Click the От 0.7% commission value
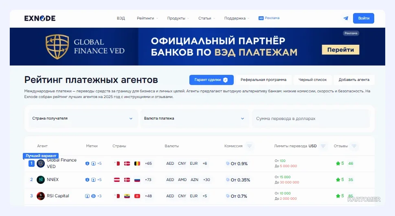This screenshot has width=395, height=216. click(239, 196)
